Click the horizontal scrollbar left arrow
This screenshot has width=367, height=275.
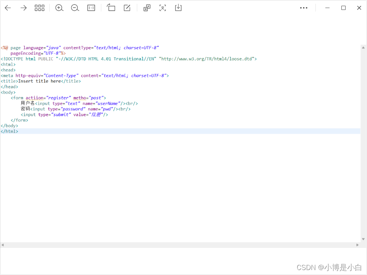3,245
